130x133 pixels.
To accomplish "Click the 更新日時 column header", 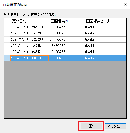I will coord(29,21).
